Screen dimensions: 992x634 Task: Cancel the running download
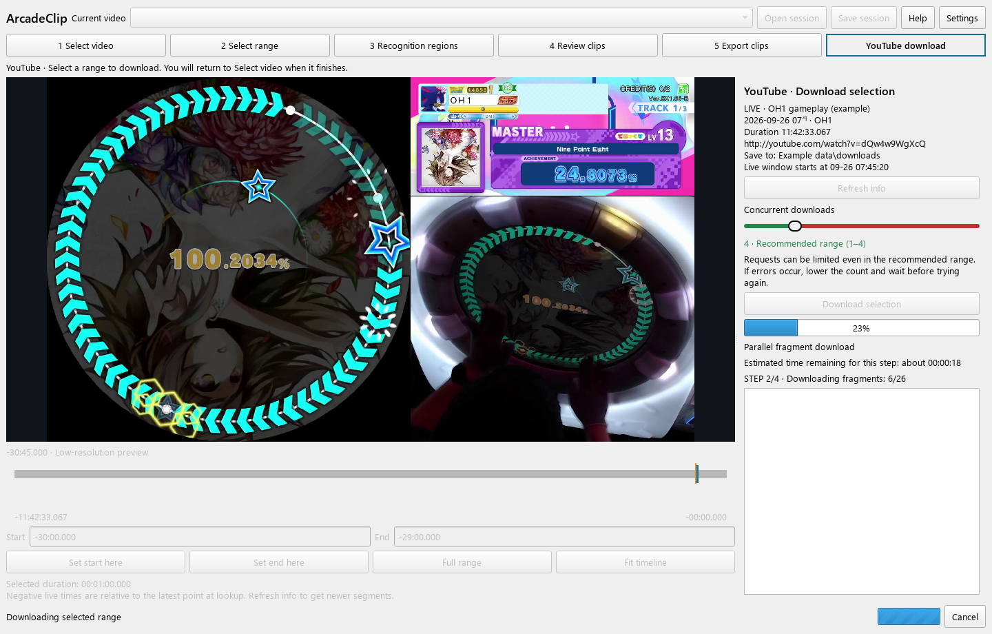(965, 617)
